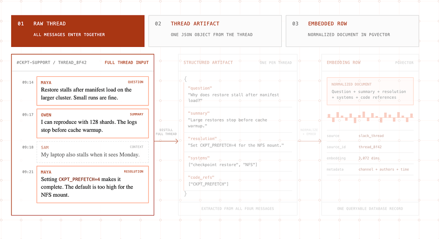Click the 09:18 timestamp
Viewport: 439px width, 239px height.
pyautogui.click(x=28, y=147)
